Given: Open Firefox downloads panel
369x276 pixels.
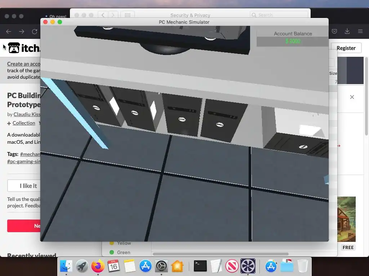Looking at the screenshot, I should 347,31.
